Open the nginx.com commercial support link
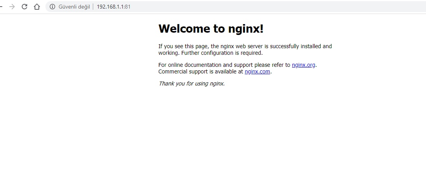This screenshot has height=183, width=426. tap(257, 72)
